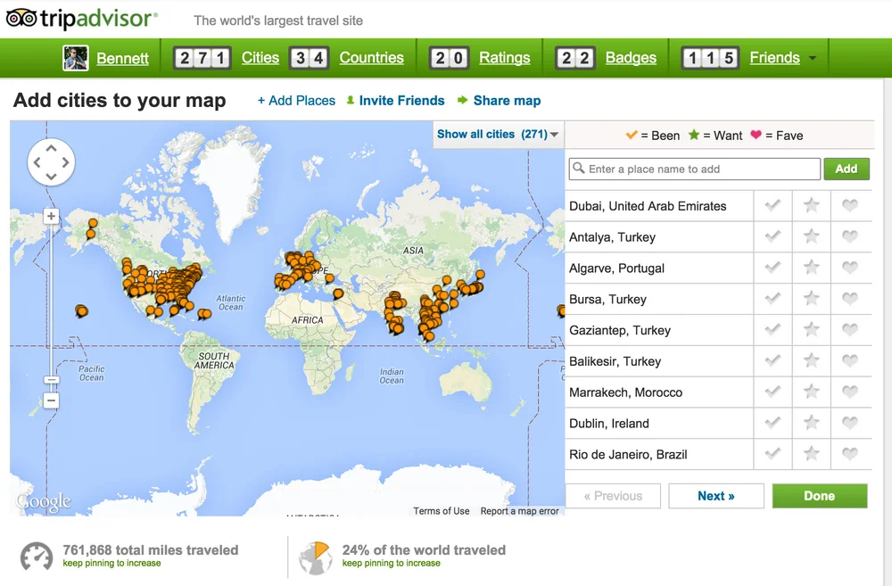Check Balikesir, Turkey as Been
Screen dimensions: 892x586
tap(772, 360)
